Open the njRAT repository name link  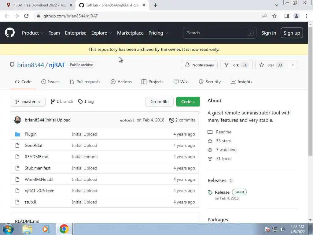(57, 65)
